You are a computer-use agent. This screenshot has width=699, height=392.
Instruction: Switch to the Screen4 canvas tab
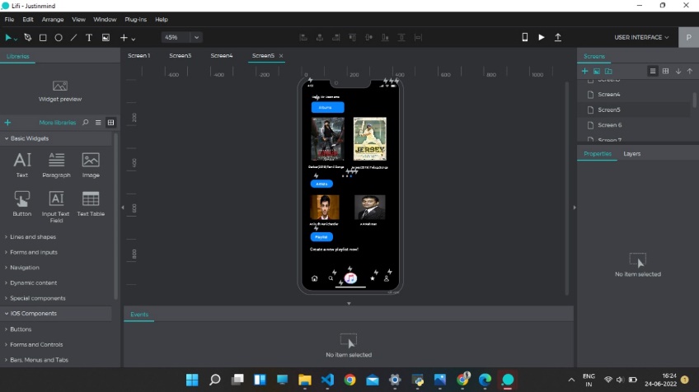222,56
